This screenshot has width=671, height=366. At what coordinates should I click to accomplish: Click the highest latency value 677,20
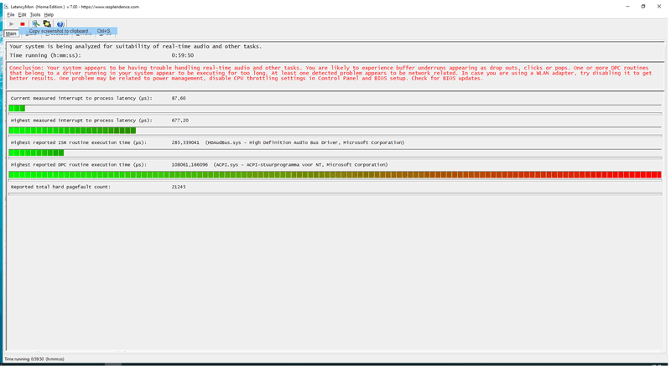coord(180,121)
